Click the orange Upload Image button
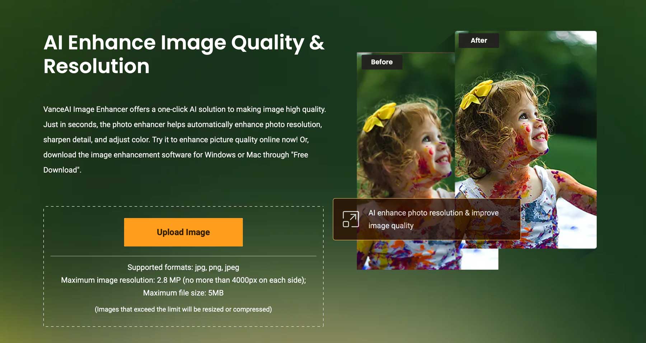This screenshot has width=646, height=343. pos(183,232)
